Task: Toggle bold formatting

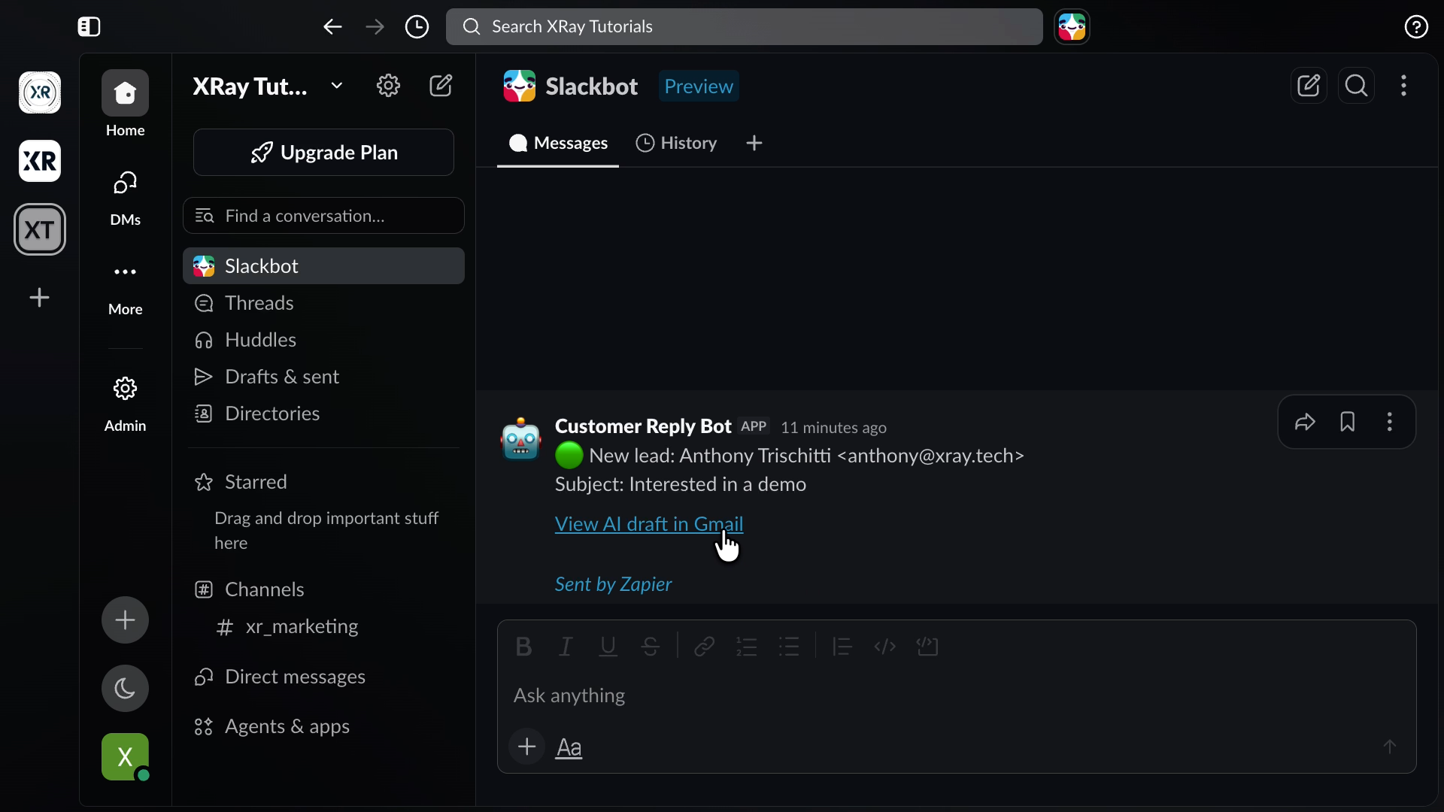Action: coord(523,647)
